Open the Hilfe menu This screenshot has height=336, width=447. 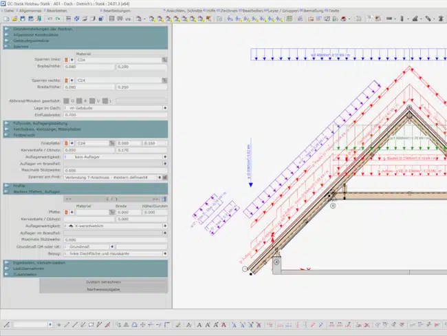[211, 10]
